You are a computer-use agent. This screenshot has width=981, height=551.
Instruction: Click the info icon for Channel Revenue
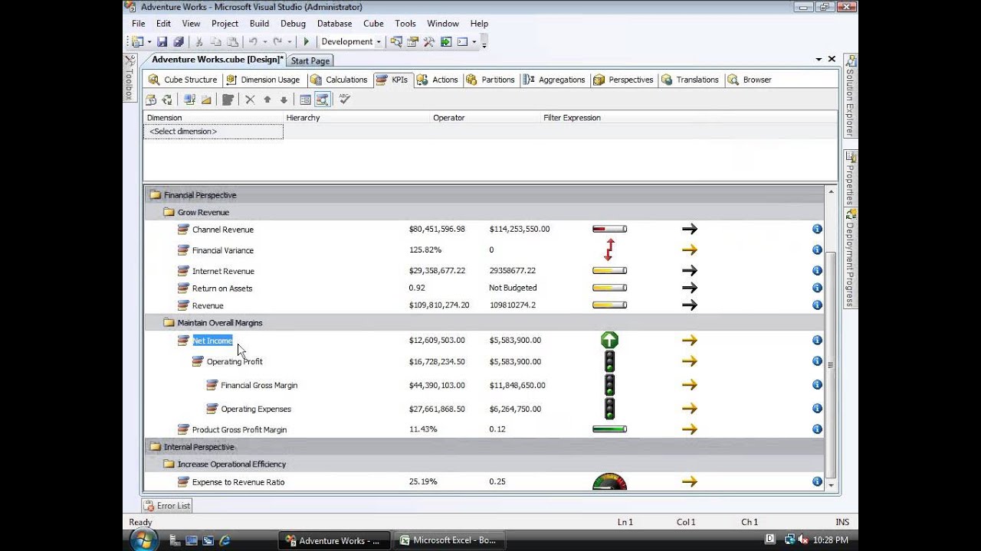pos(817,229)
